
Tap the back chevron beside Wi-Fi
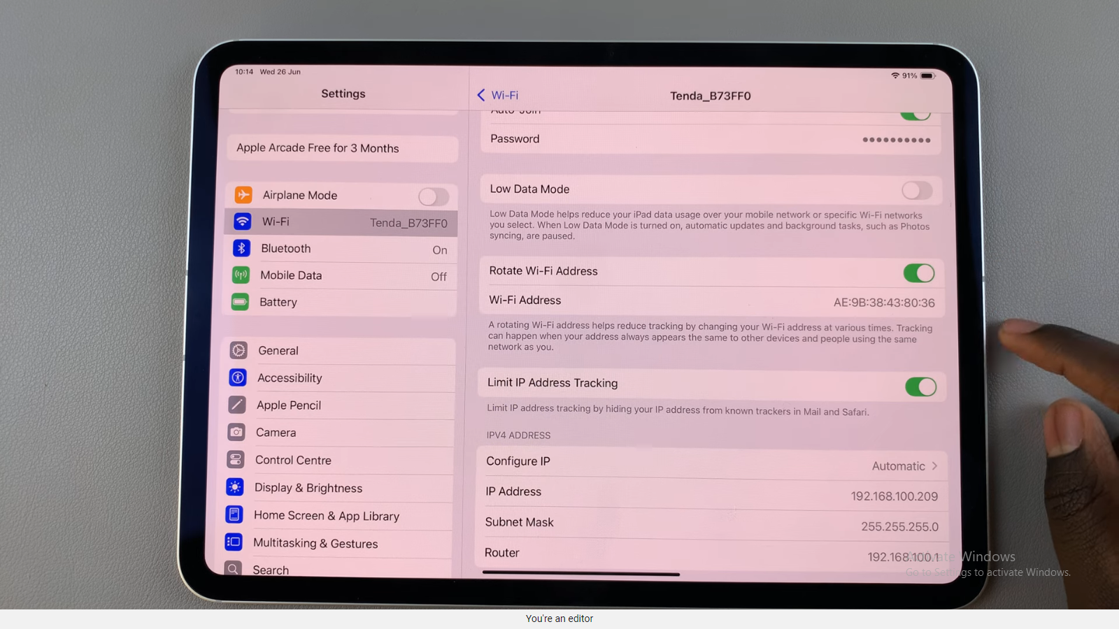[481, 95]
